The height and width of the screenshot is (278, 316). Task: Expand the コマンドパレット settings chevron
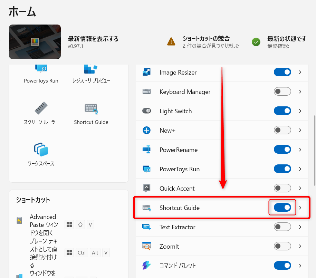click(x=300, y=265)
